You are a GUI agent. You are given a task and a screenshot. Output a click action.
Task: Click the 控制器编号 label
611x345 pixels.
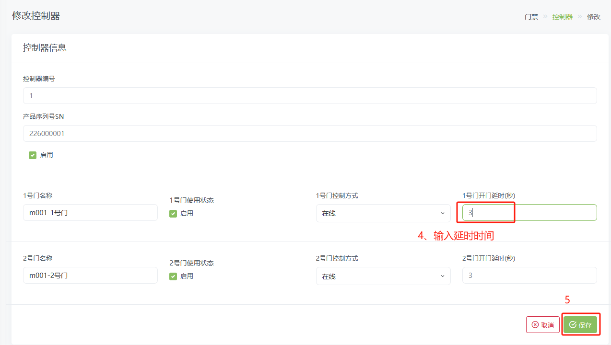click(39, 79)
